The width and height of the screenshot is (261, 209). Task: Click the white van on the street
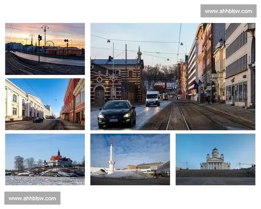click(153, 98)
